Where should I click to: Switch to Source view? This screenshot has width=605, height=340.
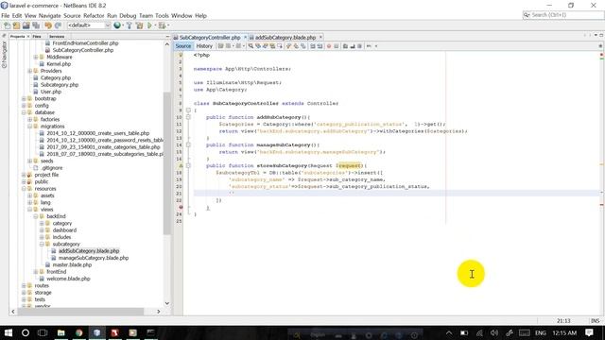point(183,46)
